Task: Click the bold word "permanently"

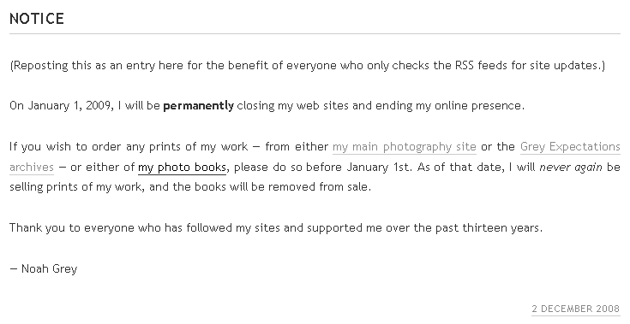Action: [x=199, y=106]
